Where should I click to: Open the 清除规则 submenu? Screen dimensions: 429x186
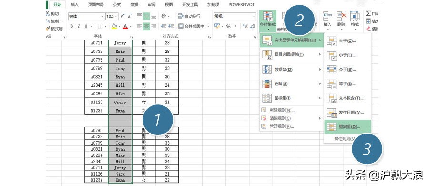click(292, 118)
